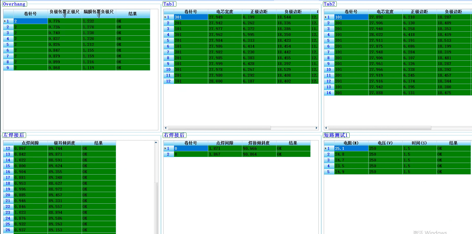Viewport: 472px width, 234px height.
Task: Select Tab1 cell with value 18.529
Action: point(293,70)
